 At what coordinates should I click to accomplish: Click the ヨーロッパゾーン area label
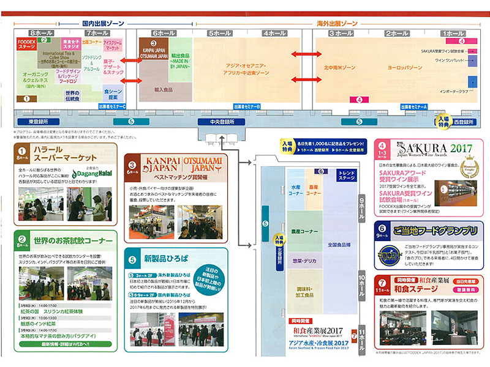click(405, 67)
